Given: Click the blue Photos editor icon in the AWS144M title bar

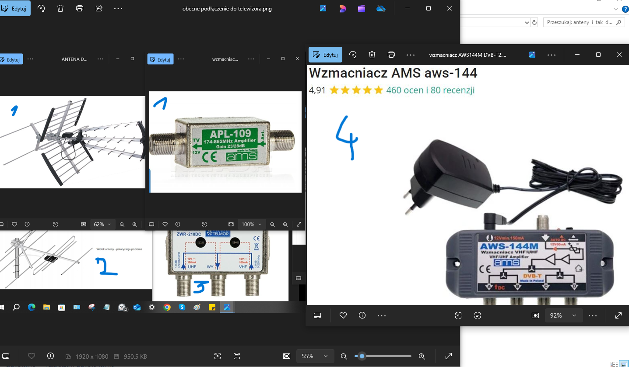Looking at the screenshot, I should [x=532, y=55].
